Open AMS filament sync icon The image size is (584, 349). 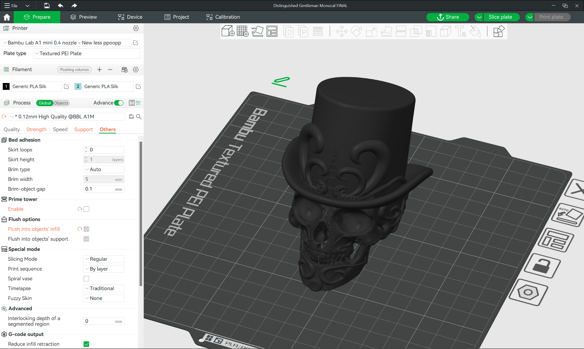click(124, 70)
